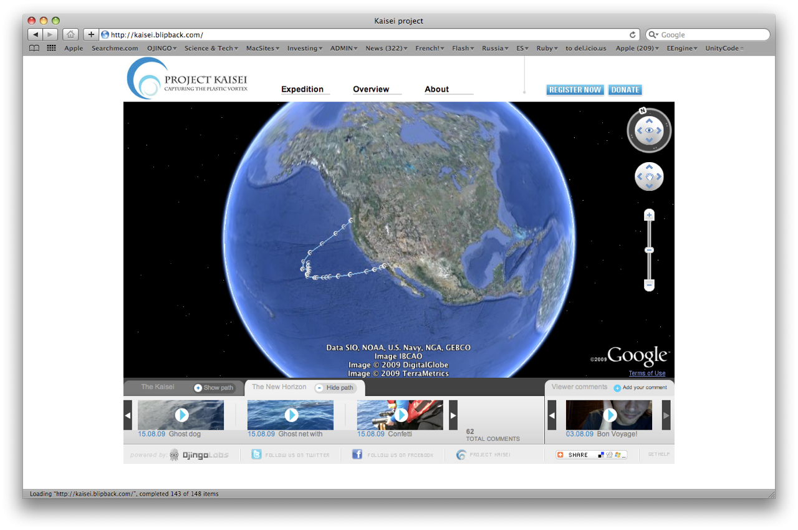Open the SHARE button
This screenshot has height=530, width=798.
pos(592,455)
